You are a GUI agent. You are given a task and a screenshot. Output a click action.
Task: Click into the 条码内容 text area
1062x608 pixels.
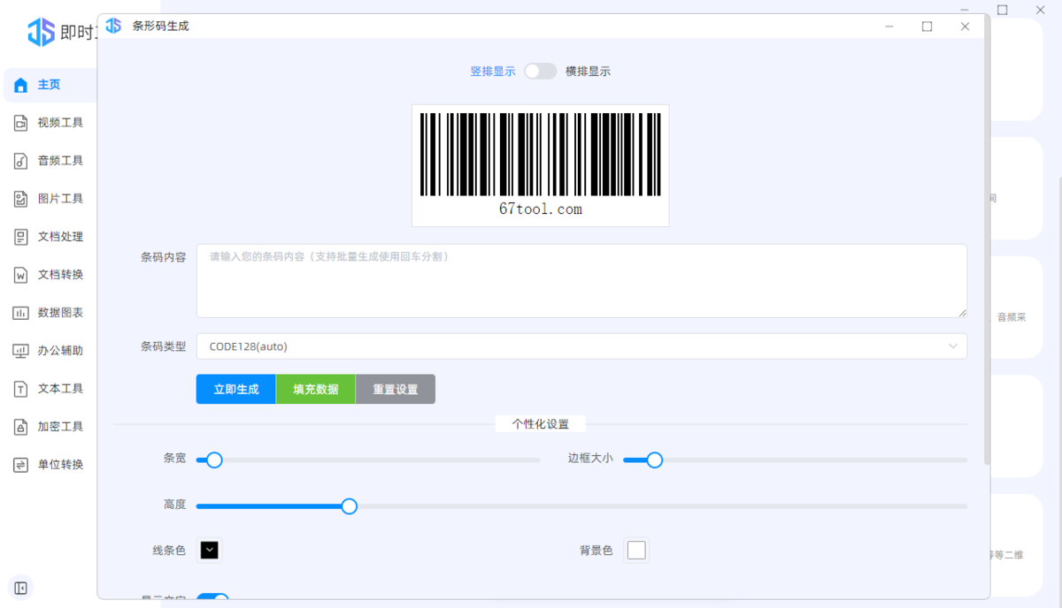pos(581,281)
